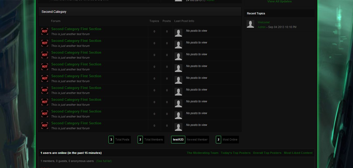
Task: View Today's Top Posters
Action: [236, 153]
